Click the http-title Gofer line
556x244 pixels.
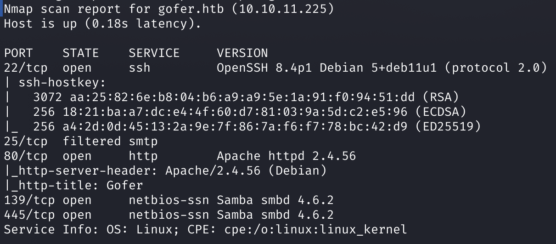[x=73, y=185]
